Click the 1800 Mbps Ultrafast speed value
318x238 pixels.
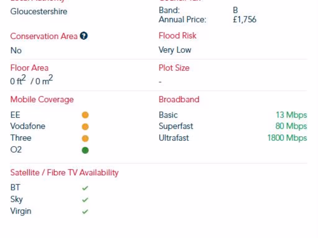tap(287, 138)
